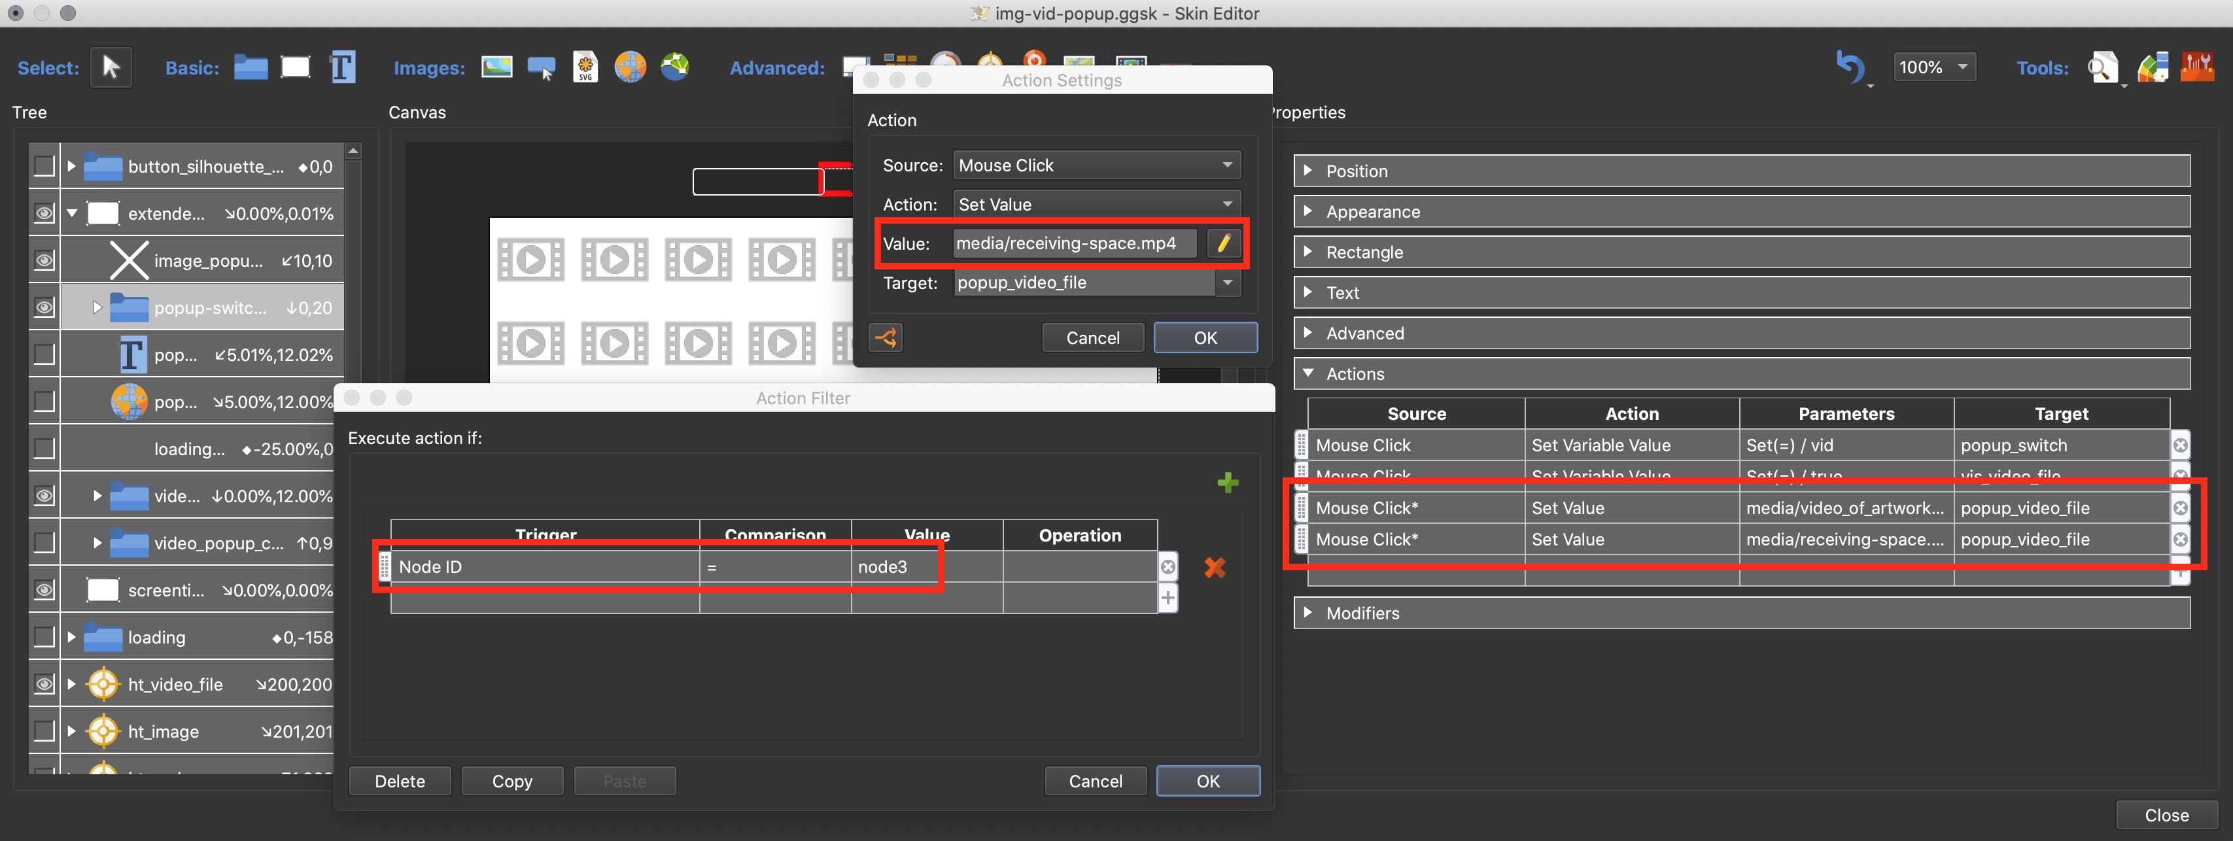Grab handle of the Node ID row

coord(384,567)
